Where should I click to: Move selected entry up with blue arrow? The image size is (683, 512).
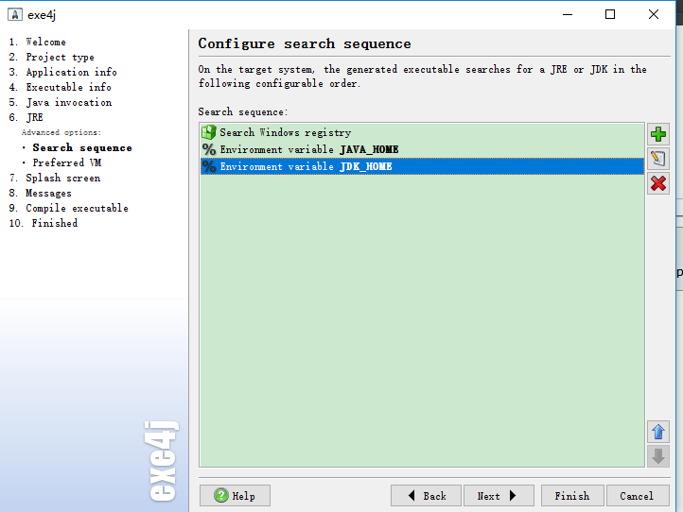click(x=657, y=432)
